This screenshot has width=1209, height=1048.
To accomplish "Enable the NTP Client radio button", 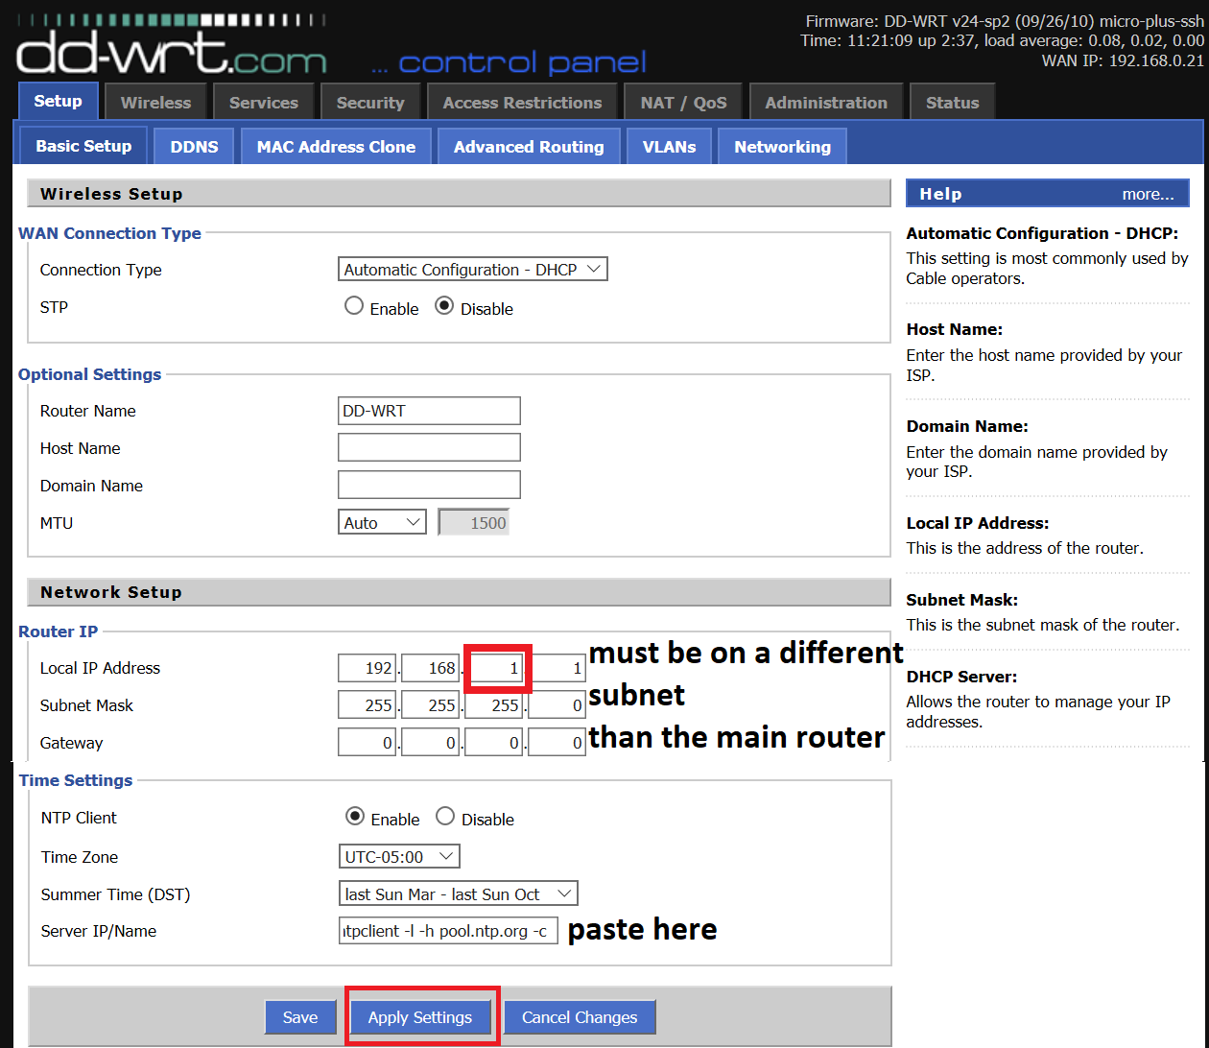I will click(x=355, y=817).
